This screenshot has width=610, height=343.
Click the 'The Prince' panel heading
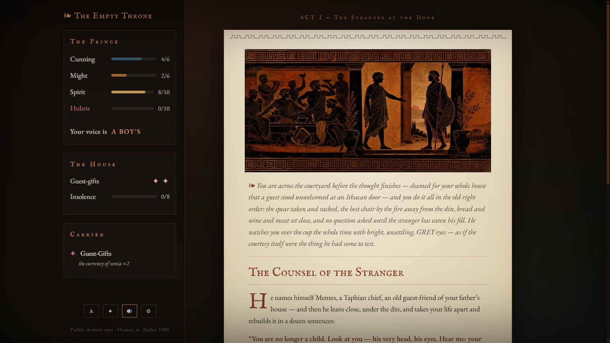[x=94, y=42]
